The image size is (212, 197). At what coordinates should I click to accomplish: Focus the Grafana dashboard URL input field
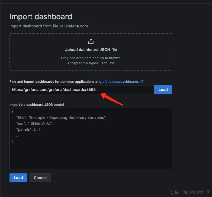[x=82, y=90]
